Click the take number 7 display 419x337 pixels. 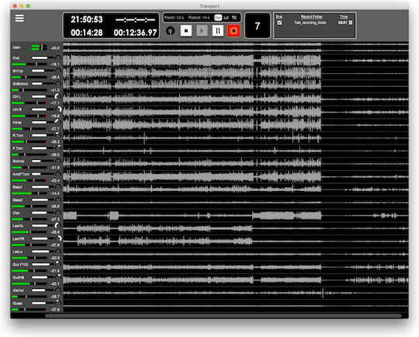pyautogui.click(x=258, y=26)
